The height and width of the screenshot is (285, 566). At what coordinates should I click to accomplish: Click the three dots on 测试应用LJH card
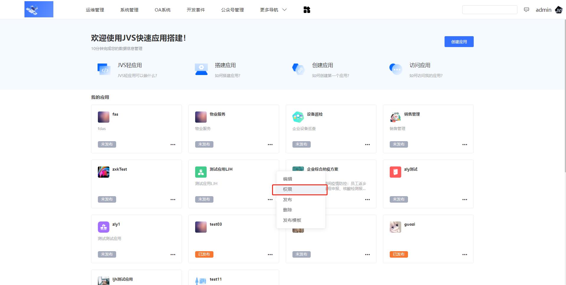tap(270, 199)
